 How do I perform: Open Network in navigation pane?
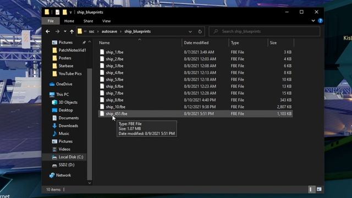[x=63, y=175]
